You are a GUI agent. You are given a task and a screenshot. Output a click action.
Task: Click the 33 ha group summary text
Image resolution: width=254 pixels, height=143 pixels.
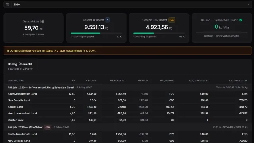click(231, 87)
